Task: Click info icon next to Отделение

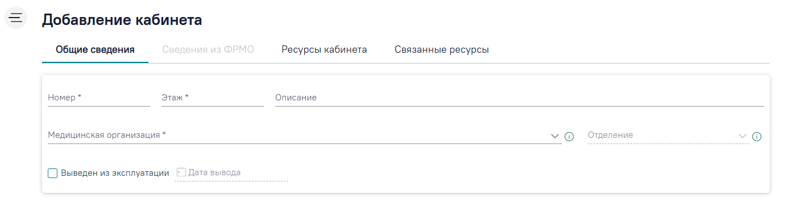Action: coord(757,136)
